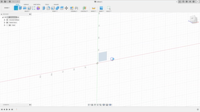Open the Modify dropdown menu
The height and width of the screenshot is (112, 200).
(55, 11)
